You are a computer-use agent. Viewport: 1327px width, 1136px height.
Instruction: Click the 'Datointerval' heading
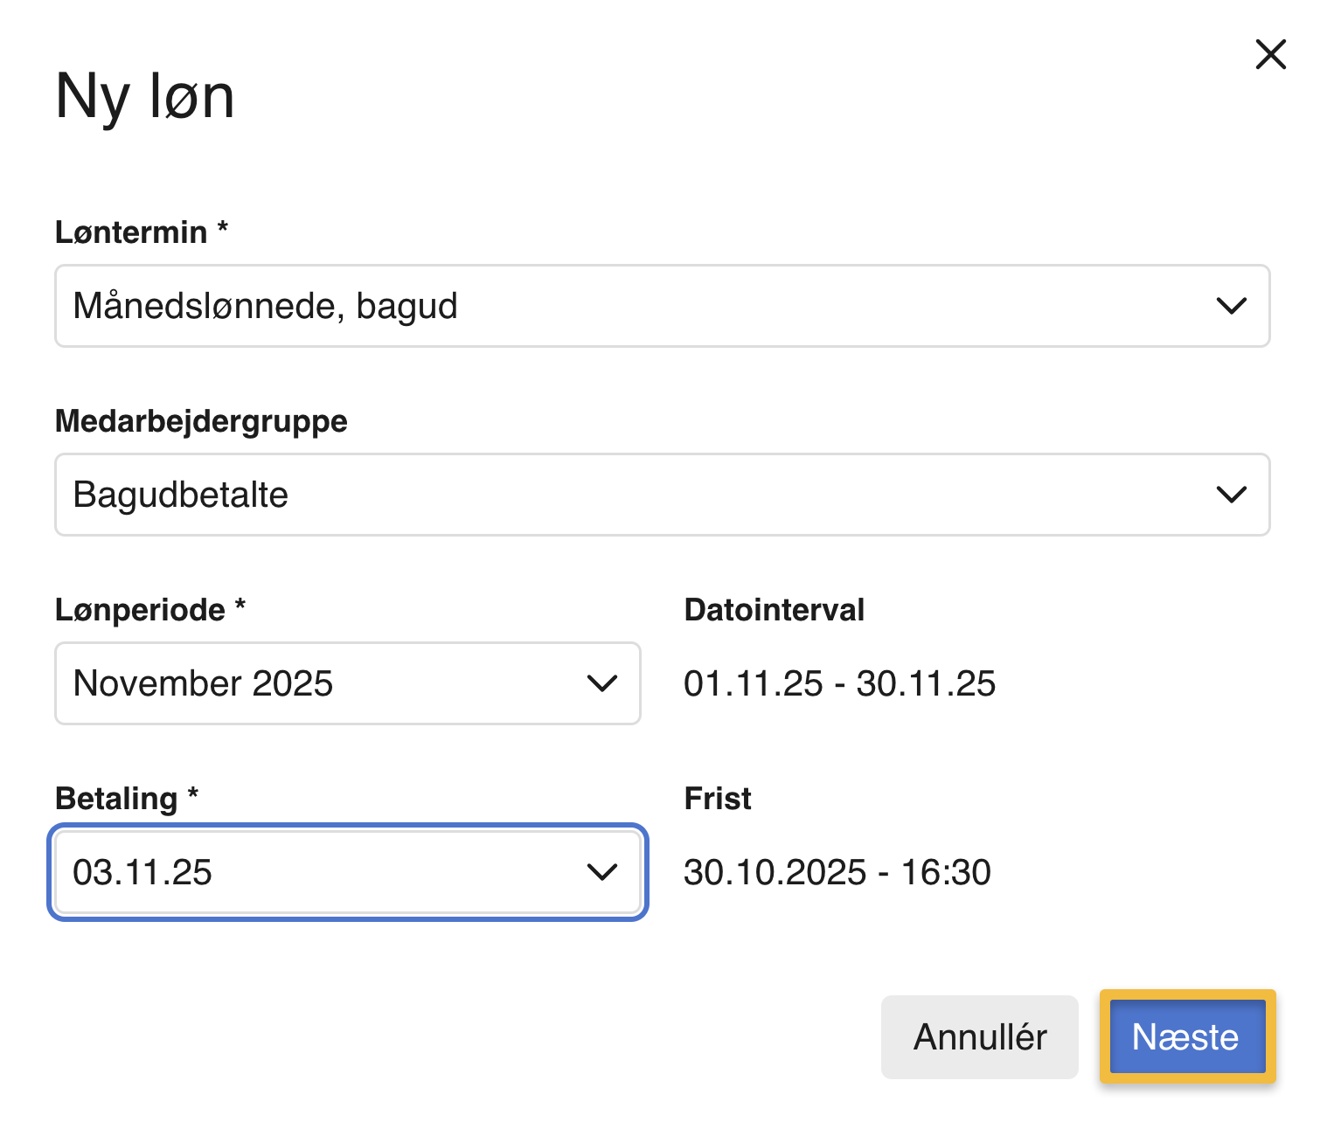pos(774,610)
